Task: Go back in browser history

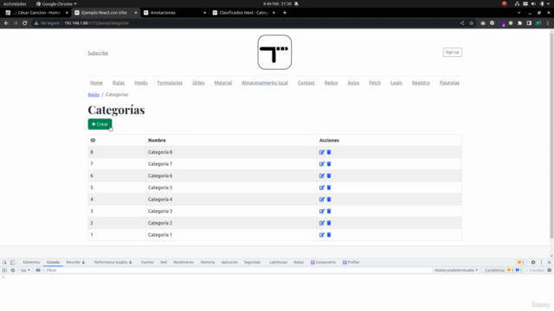Action: (6, 23)
